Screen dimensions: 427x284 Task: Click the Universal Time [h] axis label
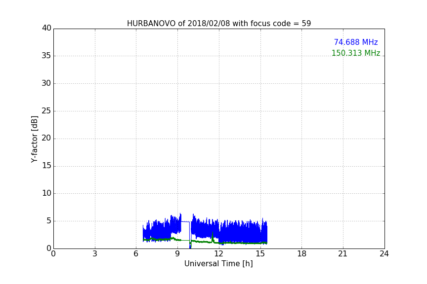pyautogui.click(x=218, y=264)
